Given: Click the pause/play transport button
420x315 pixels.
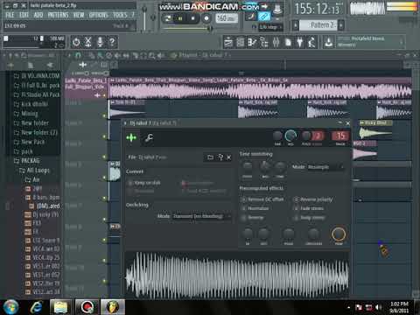Looking at the screenshot, I should (x=180, y=18).
